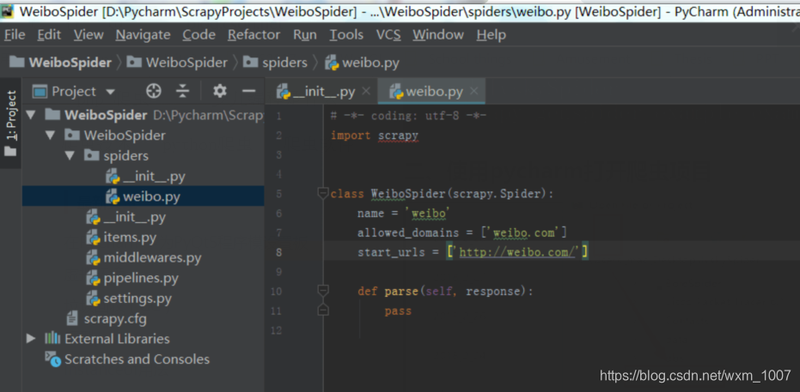Click the WeiboSpider root folder icon in tree
Image resolution: width=800 pixels, height=392 pixels.
pyautogui.click(x=52, y=115)
